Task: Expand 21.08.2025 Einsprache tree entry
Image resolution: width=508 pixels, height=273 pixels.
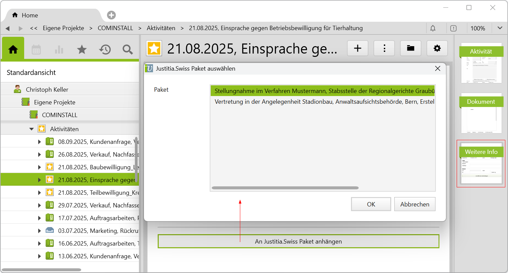Action: 39,180
